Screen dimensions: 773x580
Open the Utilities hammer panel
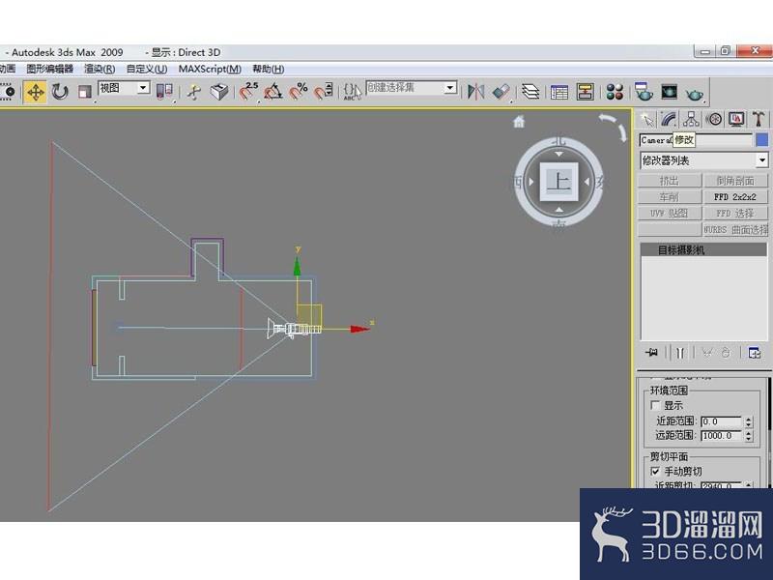pyautogui.click(x=759, y=119)
